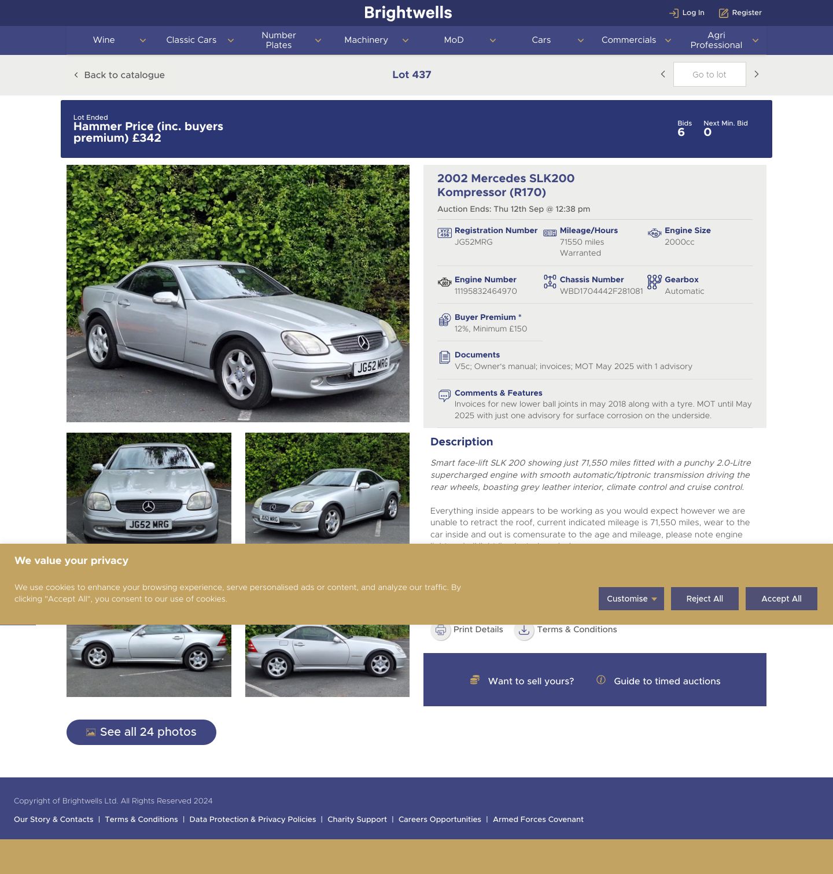
Task: Open the Number Plates menu item
Action: [279, 40]
